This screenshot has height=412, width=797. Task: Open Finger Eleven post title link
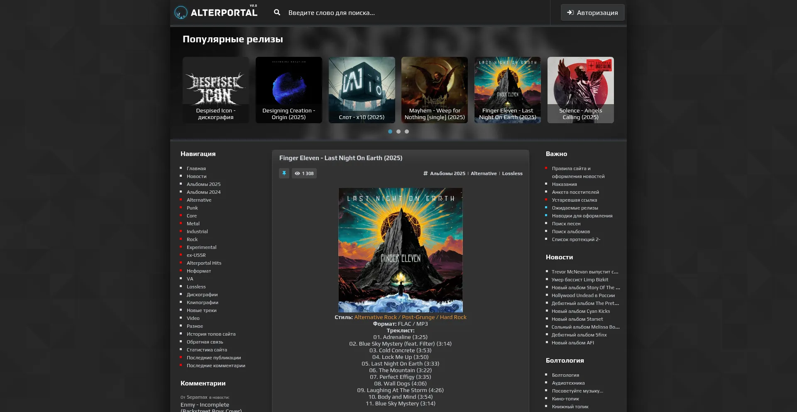(340, 158)
